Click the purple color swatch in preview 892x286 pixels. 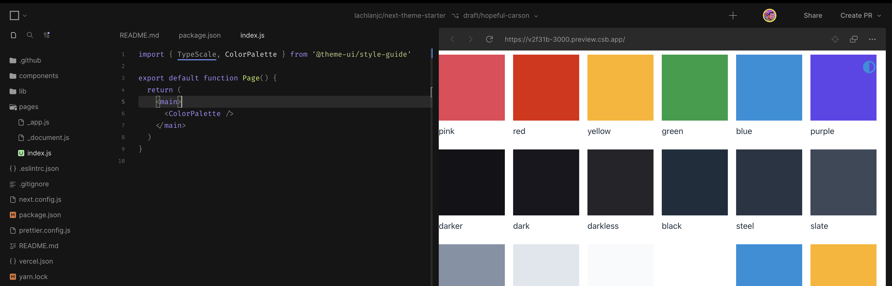click(x=843, y=88)
